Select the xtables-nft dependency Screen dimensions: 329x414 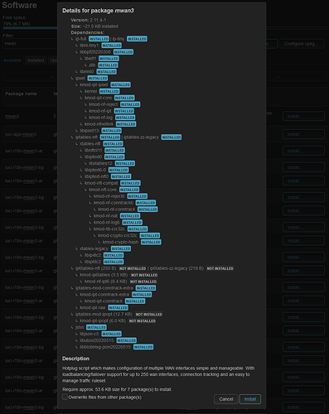[90, 144]
